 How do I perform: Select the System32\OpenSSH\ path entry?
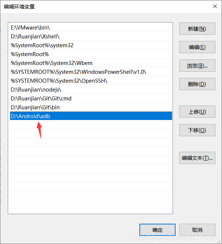[91, 81]
